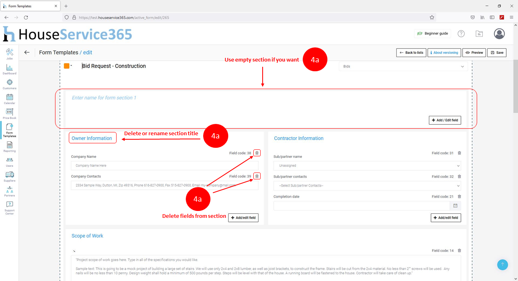Open Reporting in the sidebar
The width and height of the screenshot is (518, 281).
click(x=9, y=147)
